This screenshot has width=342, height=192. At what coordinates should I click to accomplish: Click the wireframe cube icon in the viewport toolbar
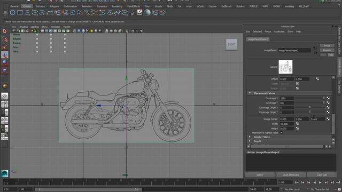click(x=75, y=31)
